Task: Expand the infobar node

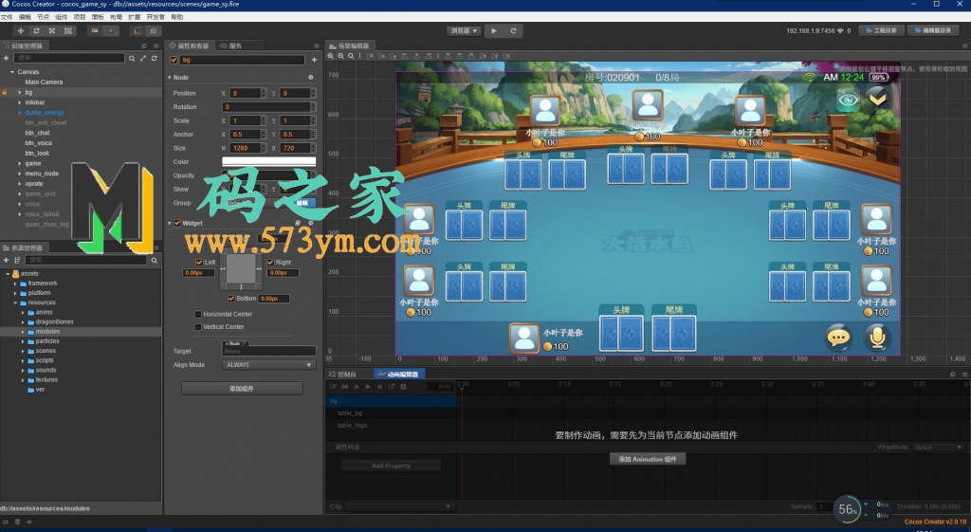Action: [19, 102]
